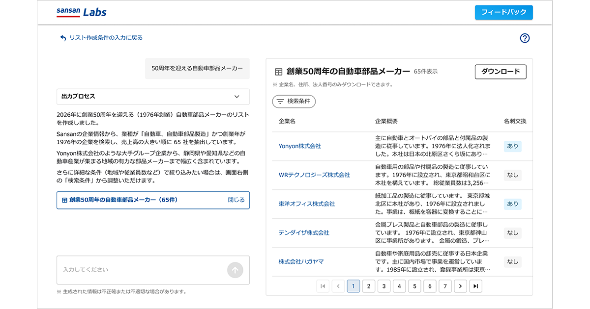590x309 pixels.
Task: Select page 3 in pagination
Action: click(x=384, y=286)
